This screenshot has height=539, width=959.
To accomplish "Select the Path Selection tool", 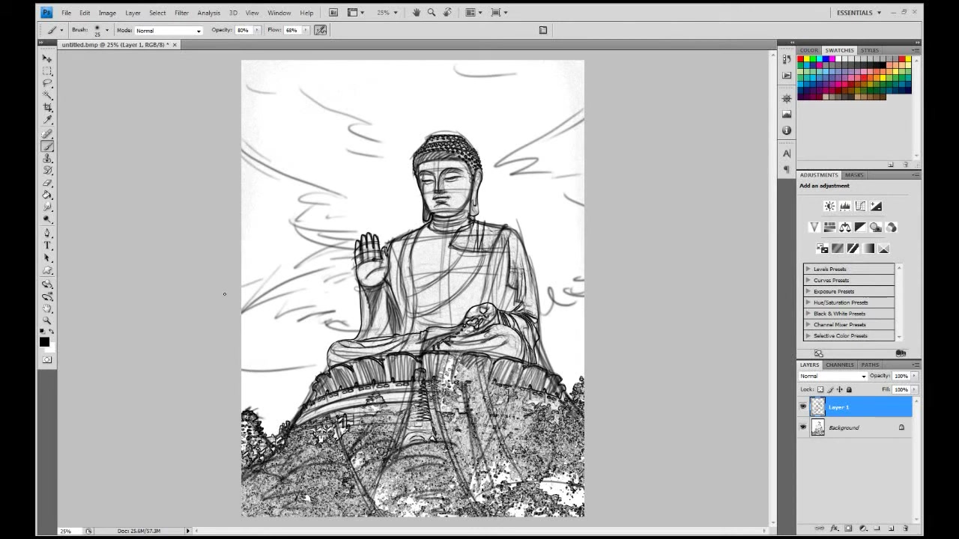I will (x=47, y=258).
